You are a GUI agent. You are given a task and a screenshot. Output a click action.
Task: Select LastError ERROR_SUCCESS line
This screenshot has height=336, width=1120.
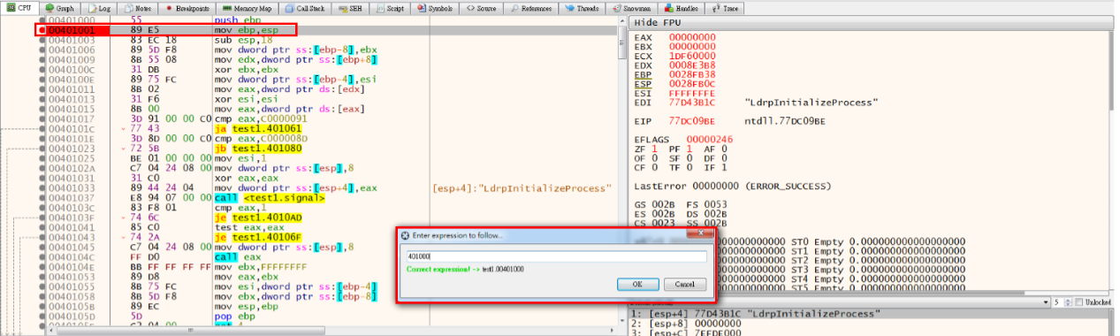coord(732,187)
